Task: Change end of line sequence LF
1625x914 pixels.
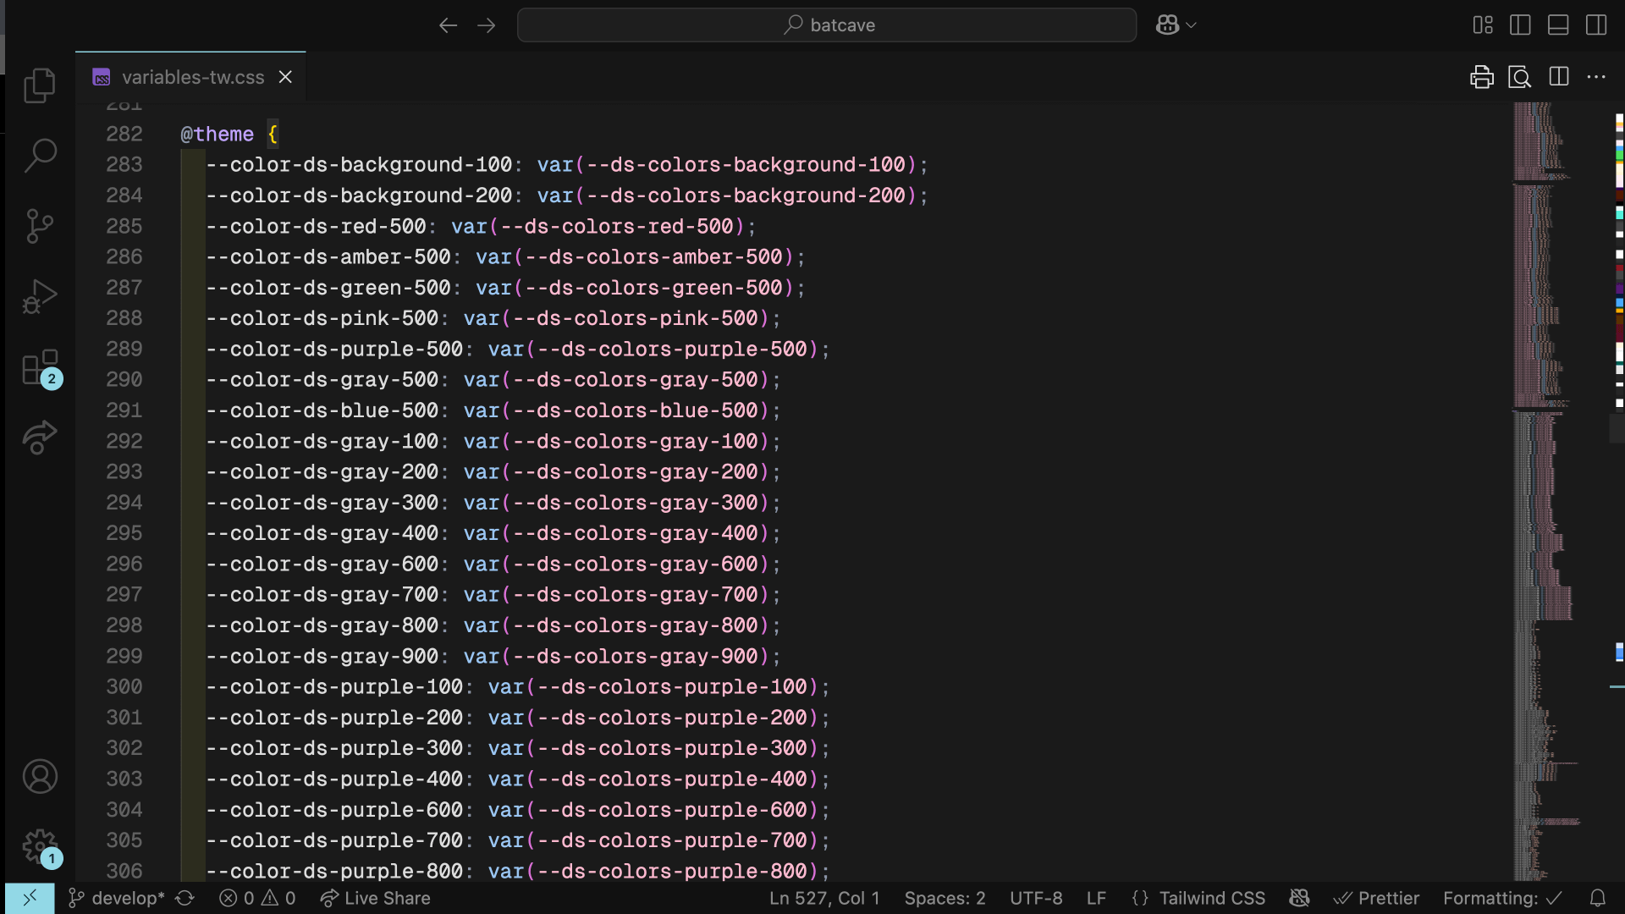Action: 1096,898
